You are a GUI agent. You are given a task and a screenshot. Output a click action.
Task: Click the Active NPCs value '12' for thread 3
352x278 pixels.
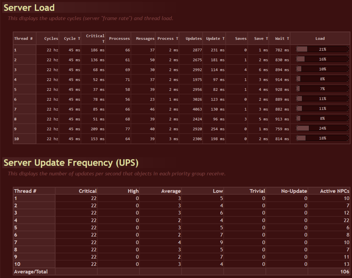346,213
